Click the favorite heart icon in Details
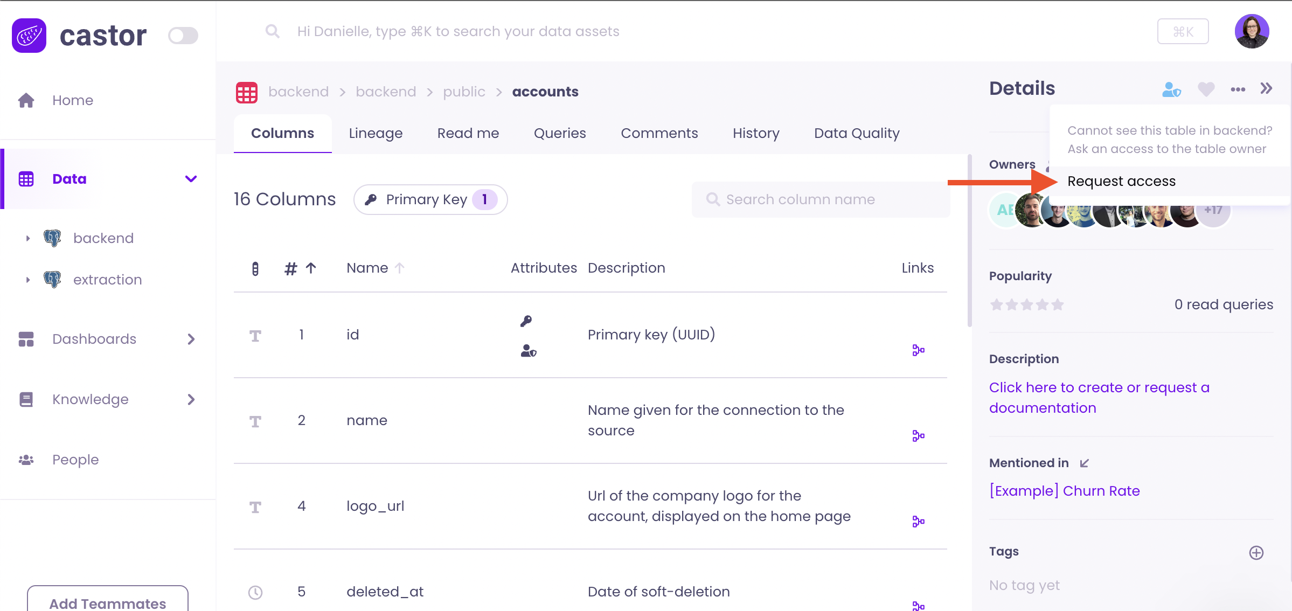Screen dimensions: 1292x611 click(x=1206, y=89)
